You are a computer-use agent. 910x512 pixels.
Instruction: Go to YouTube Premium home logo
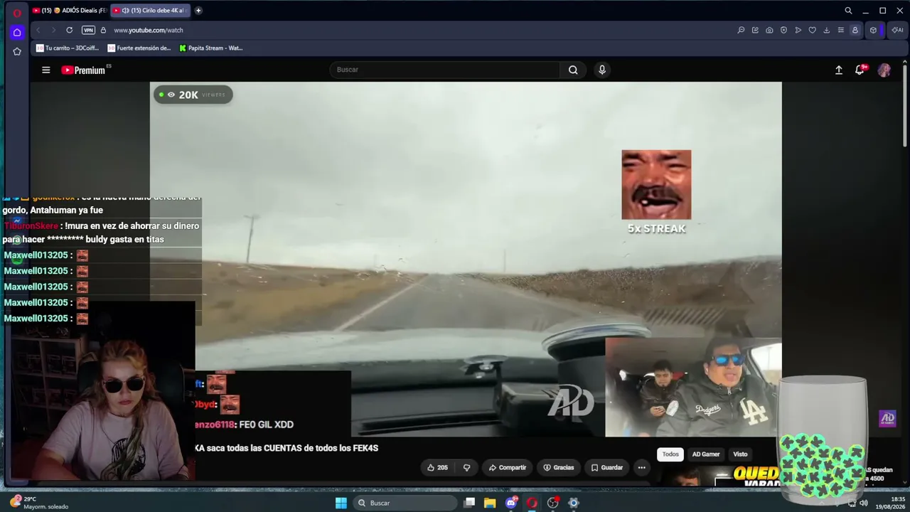pyautogui.click(x=85, y=70)
